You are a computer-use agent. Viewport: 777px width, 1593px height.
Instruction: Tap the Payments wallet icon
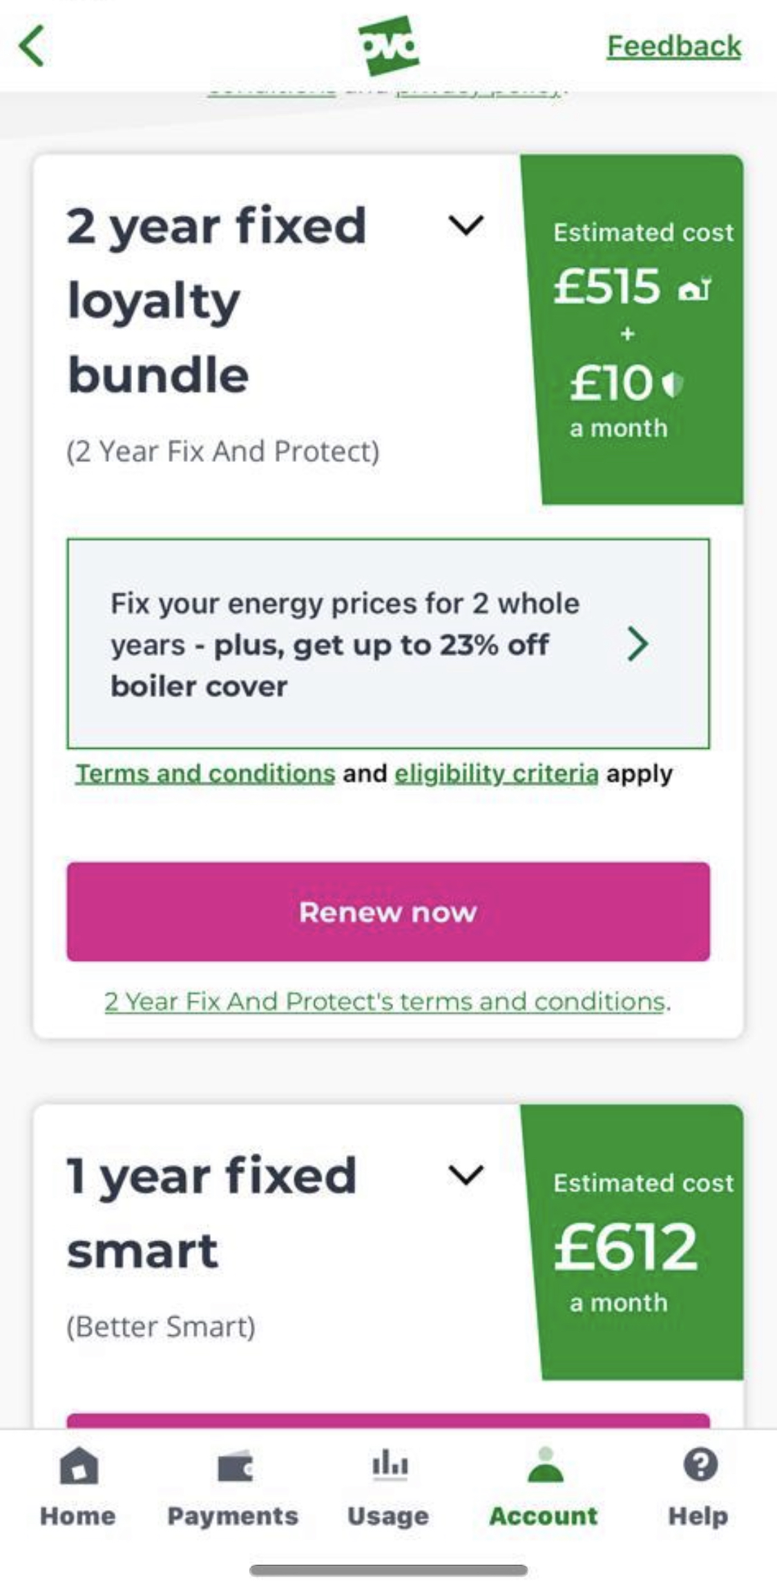(235, 1466)
